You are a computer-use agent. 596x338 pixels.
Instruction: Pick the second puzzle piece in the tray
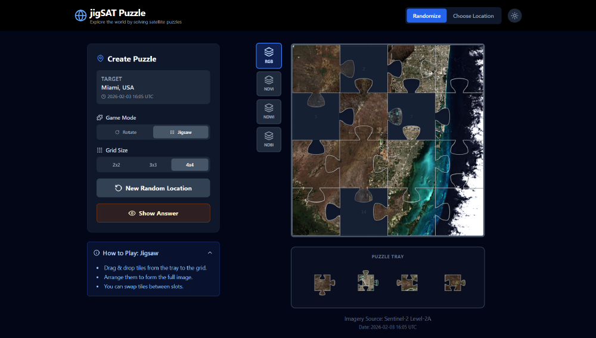(x=368, y=281)
